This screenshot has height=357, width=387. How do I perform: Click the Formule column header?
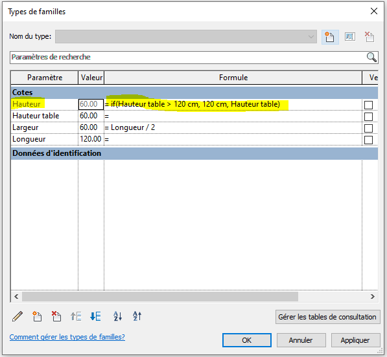tap(233, 78)
